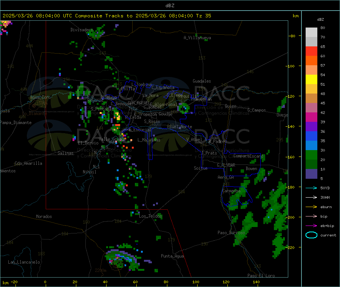The width and height of the screenshot is (340, 287).
Task: Click the 30HM white arrow legend icon
Action: tap(311, 197)
